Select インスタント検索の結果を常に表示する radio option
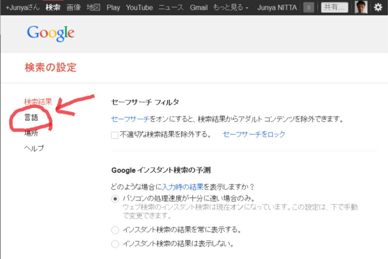388x259 pixels. 115,230
